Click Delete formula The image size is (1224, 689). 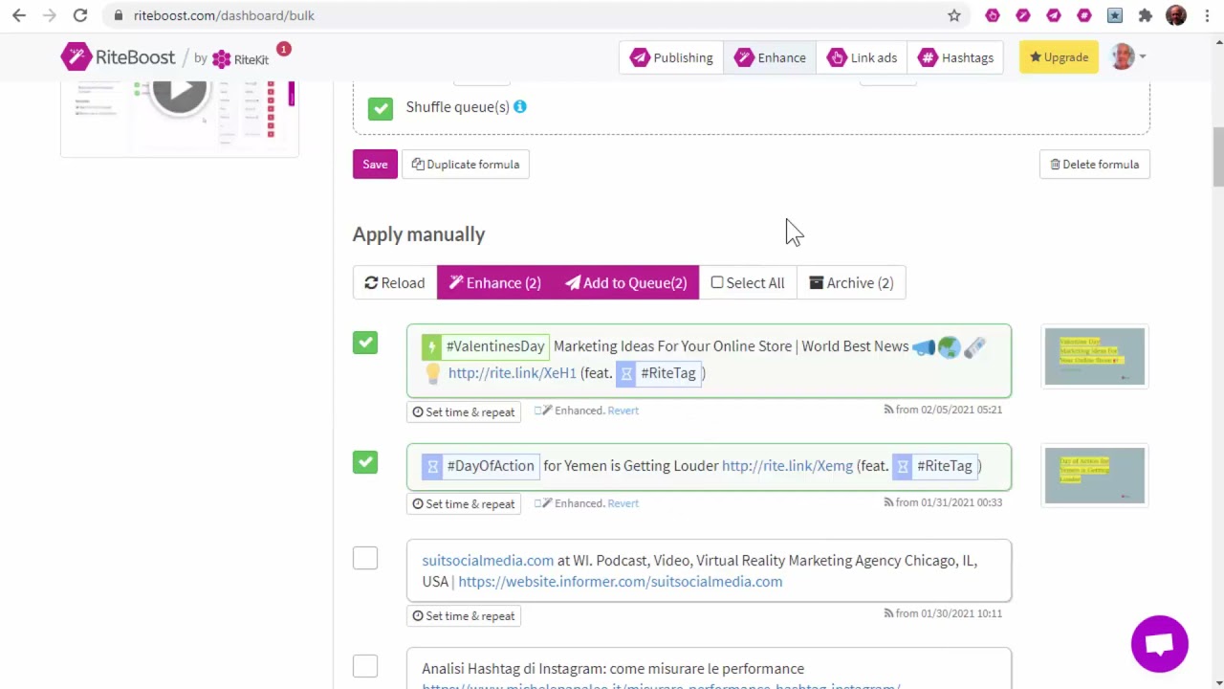[1095, 165]
